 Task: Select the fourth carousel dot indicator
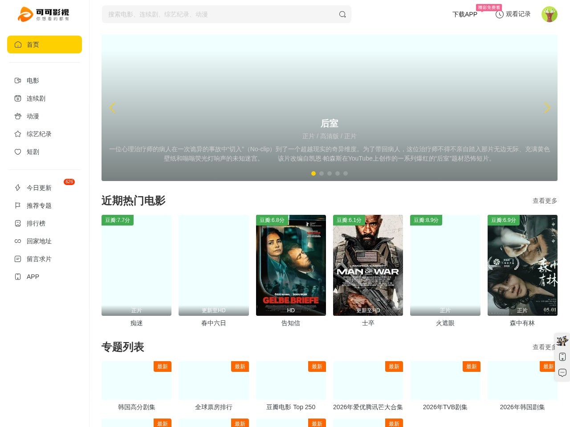coord(338,173)
